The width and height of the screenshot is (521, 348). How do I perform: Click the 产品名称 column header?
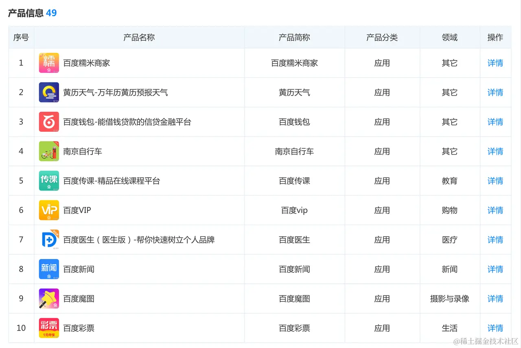point(139,37)
